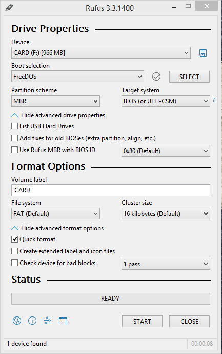Collapse Hide advanced drive properties
The image size is (222, 354).
tap(58, 115)
